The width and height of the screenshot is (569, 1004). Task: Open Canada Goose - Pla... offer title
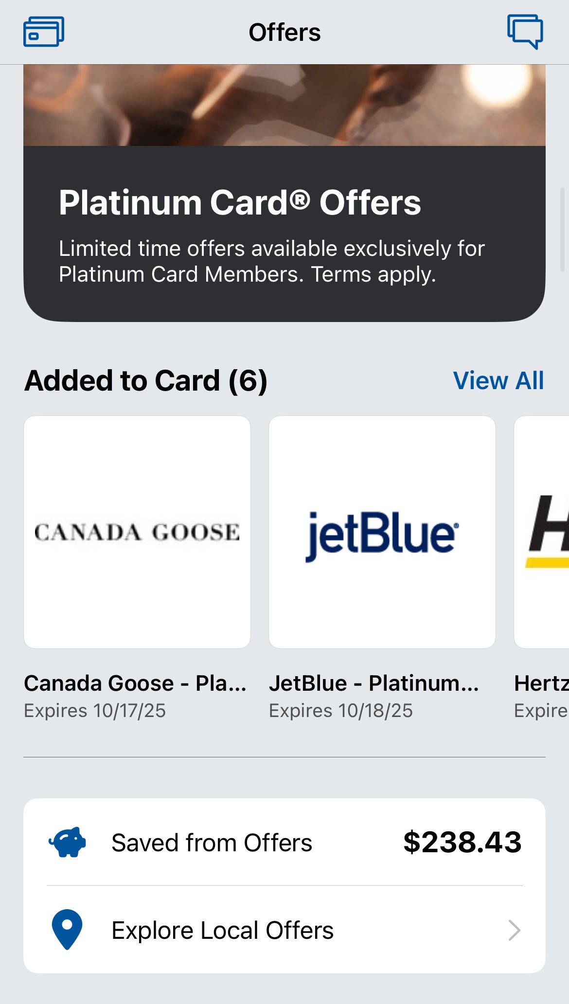135,683
